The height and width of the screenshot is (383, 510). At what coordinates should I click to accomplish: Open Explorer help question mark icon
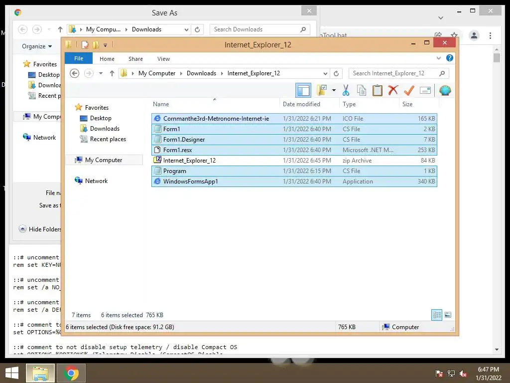pyautogui.click(x=450, y=58)
